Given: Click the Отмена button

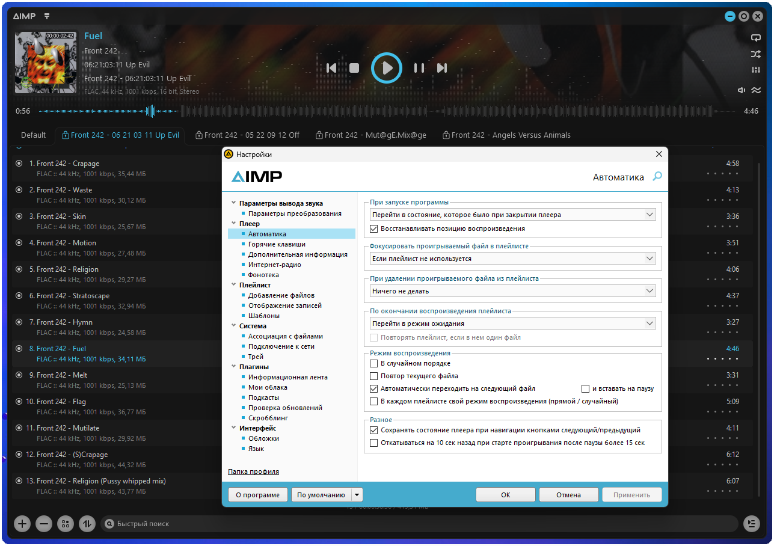Looking at the screenshot, I should (x=568, y=495).
